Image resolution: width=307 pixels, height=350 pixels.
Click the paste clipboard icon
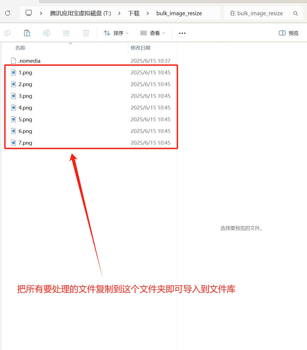click(x=27, y=33)
